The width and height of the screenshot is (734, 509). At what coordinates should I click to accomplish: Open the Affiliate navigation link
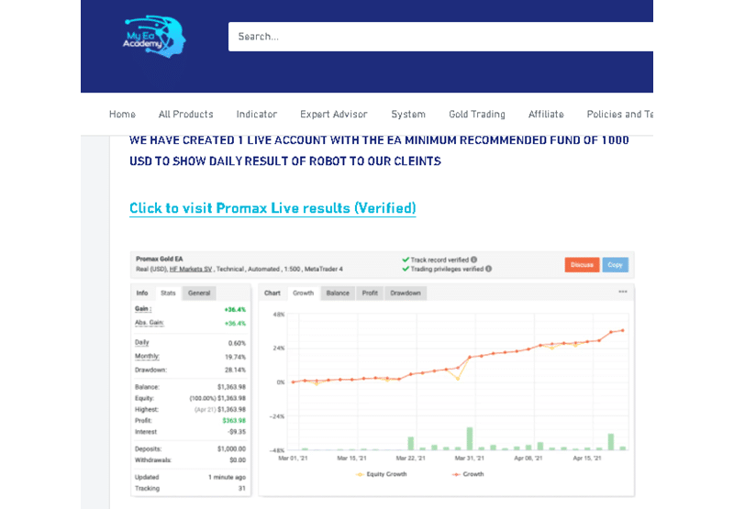[546, 114]
